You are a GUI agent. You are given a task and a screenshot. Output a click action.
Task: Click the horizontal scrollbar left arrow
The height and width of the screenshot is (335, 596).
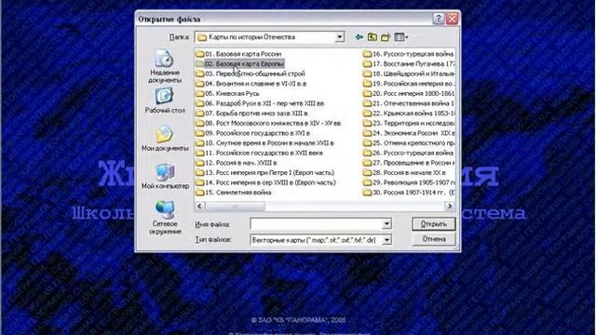200,206
